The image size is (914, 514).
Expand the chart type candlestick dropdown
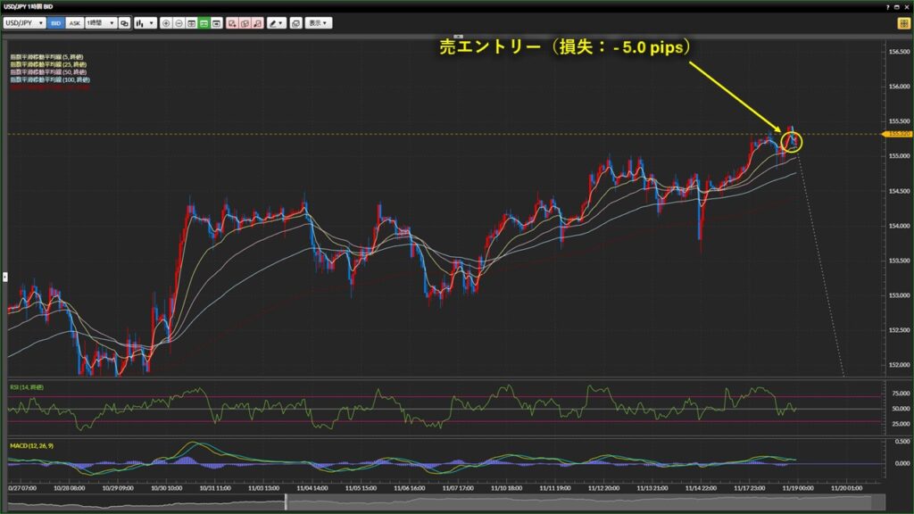tap(145, 22)
